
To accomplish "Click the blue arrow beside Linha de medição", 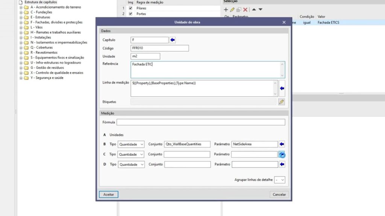I will coord(282,88).
